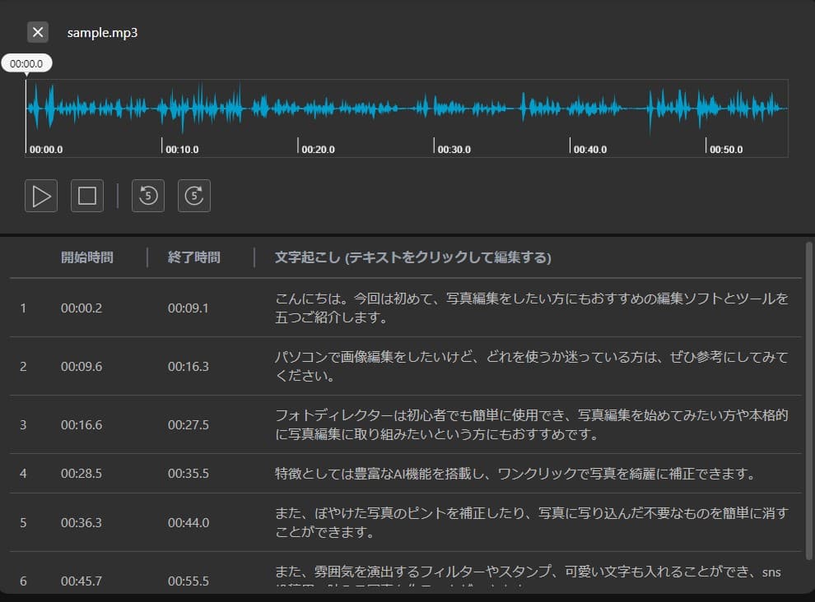Edit transcript text beginning with パソコンで

pyautogui.click(x=531, y=366)
